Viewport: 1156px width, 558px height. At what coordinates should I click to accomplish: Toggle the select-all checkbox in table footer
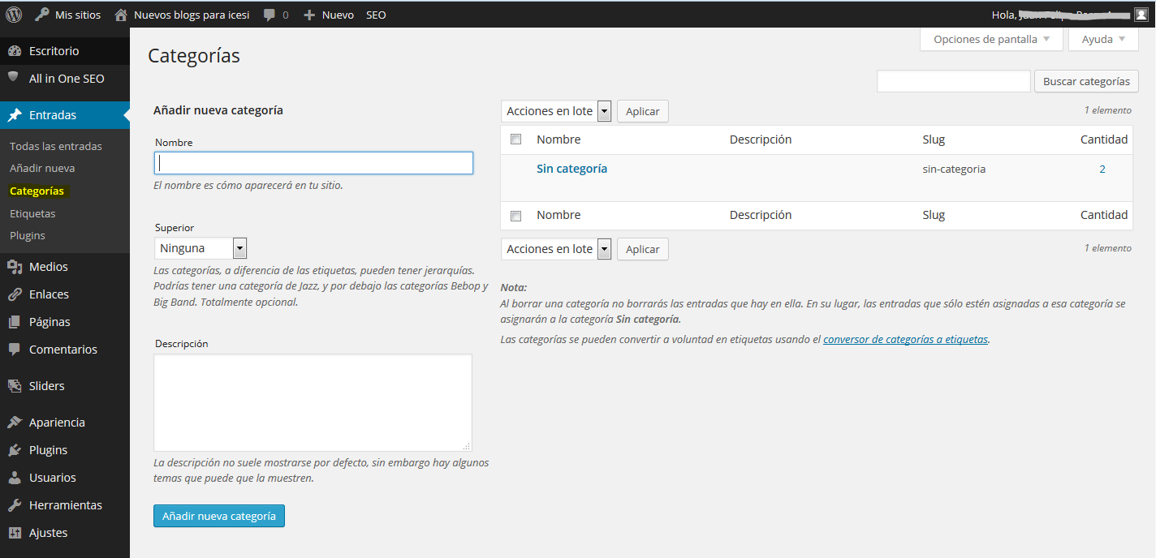point(515,216)
